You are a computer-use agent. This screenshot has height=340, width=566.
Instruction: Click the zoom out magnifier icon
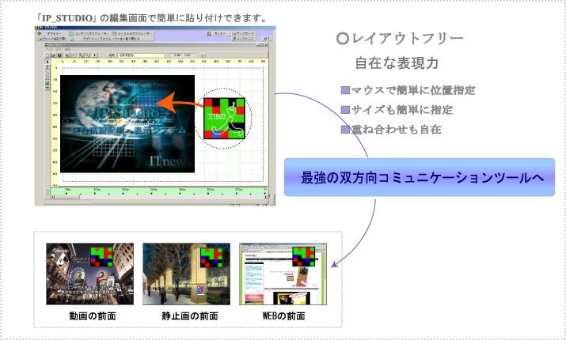(x=86, y=55)
